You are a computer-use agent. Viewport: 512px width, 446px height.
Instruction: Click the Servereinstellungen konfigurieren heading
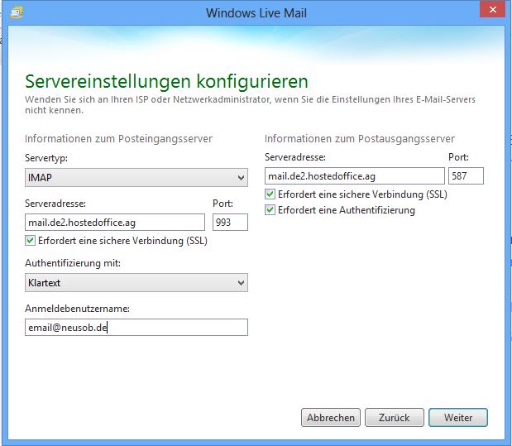coord(166,81)
